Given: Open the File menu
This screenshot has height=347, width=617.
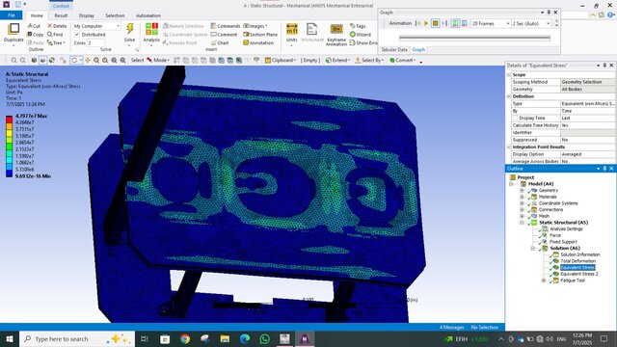Looking at the screenshot, I should coord(12,15).
